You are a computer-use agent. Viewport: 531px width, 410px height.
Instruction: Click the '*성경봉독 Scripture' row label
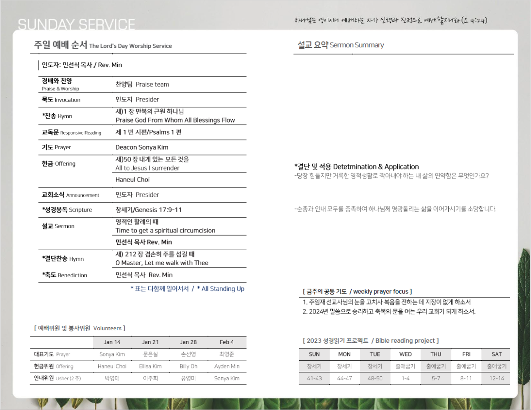pos(67,209)
